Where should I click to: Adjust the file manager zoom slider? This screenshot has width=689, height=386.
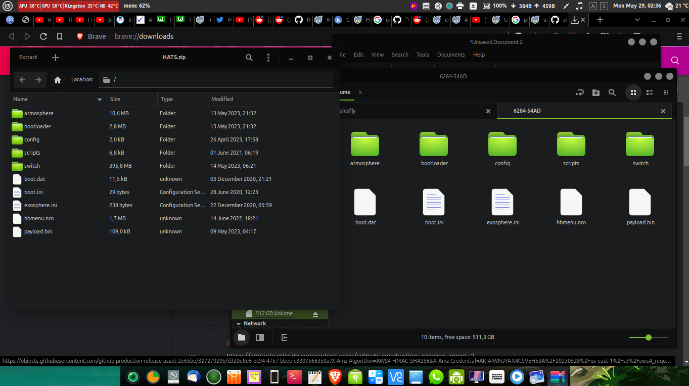pos(649,337)
